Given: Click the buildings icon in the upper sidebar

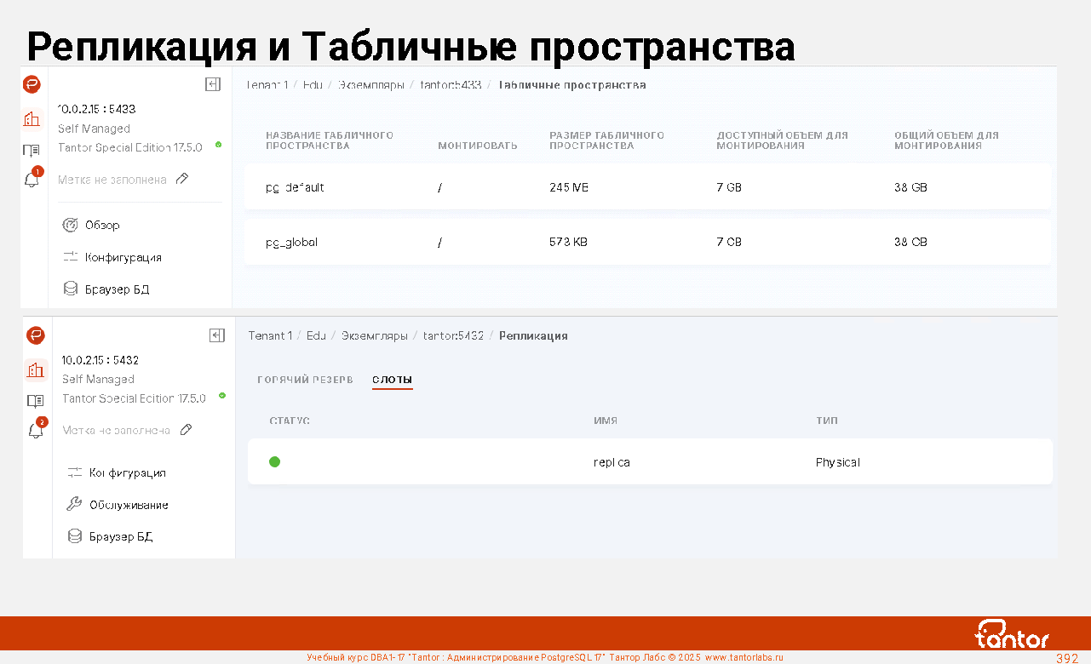Looking at the screenshot, I should click(x=32, y=119).
